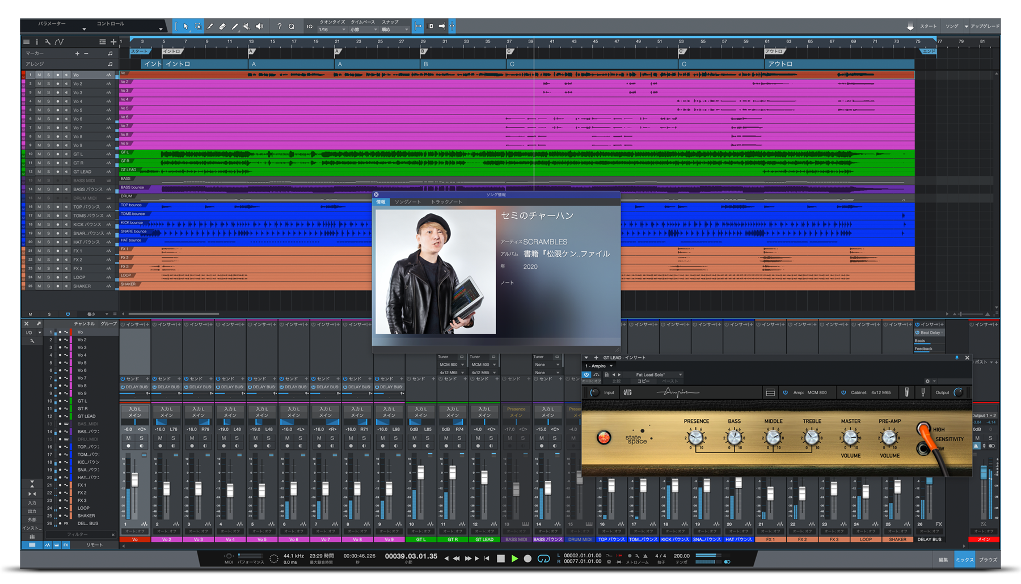Viewport: 1021px width, 584px height.
Task: Toggle the Ampire power bypass button
Action: [587, 375]
